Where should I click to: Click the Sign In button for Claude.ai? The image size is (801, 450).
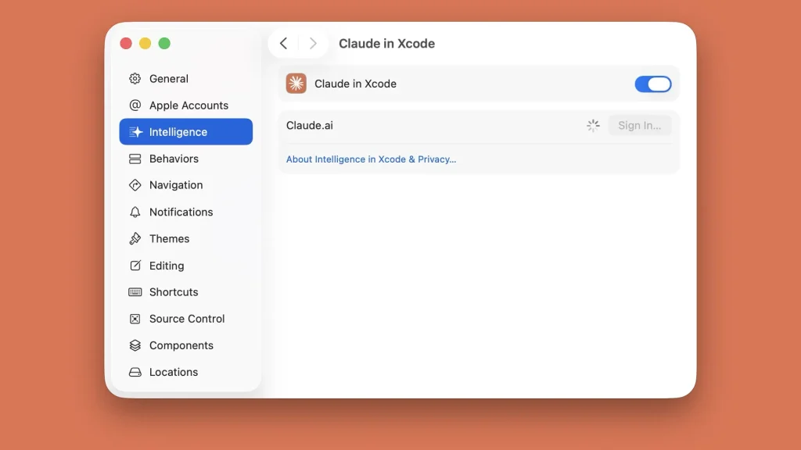639,124
